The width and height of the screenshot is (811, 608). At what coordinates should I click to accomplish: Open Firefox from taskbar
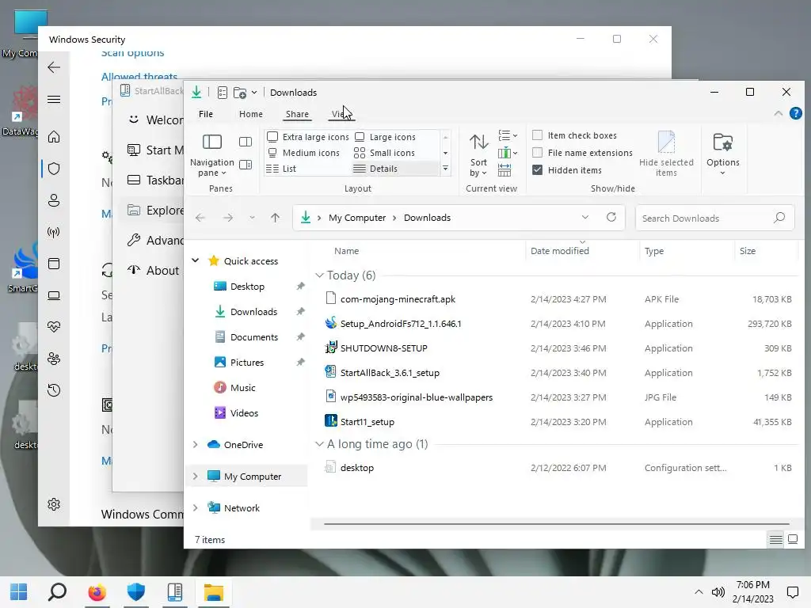pyautogui.click(x=97, y=592)
